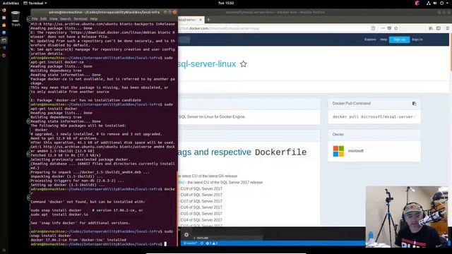The height and width of the screenshot is (254, 452).
Task: Click Explore in Docker Hub header
Action: click(370, 40)
